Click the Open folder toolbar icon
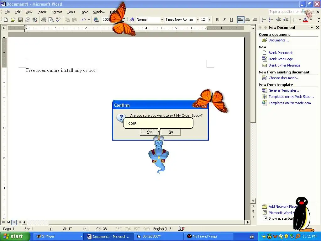321x241 pixels. pos(13,20)
